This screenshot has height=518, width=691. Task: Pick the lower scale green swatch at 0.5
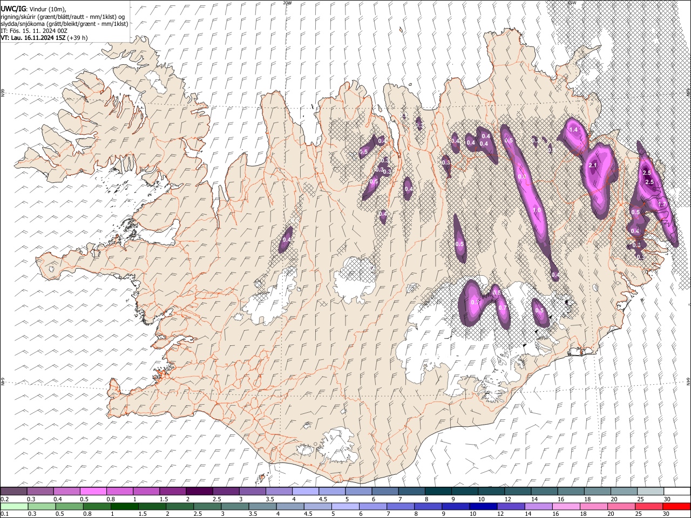click(x=69, y=506)
